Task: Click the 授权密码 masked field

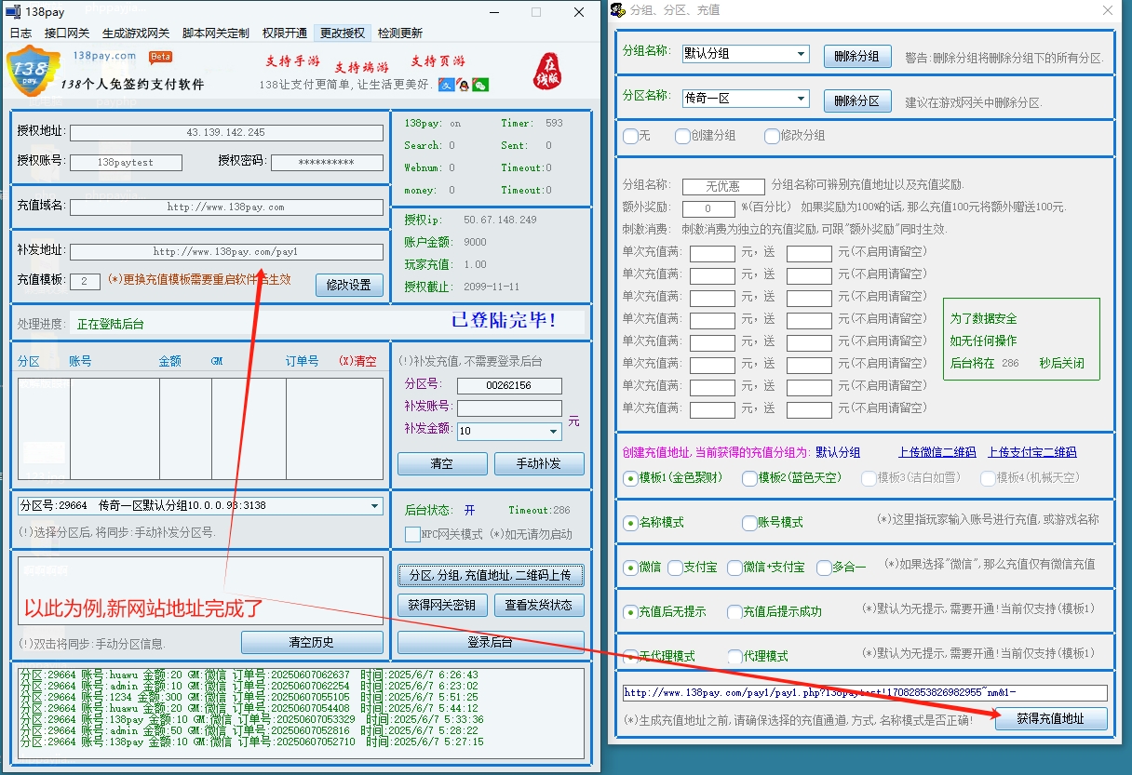Action: (x=327, y=162)
